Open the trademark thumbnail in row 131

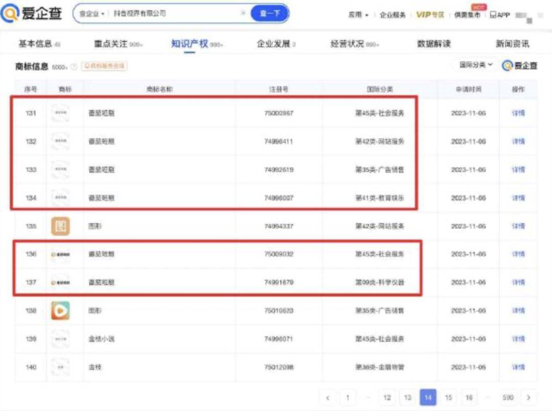(60, 113)
